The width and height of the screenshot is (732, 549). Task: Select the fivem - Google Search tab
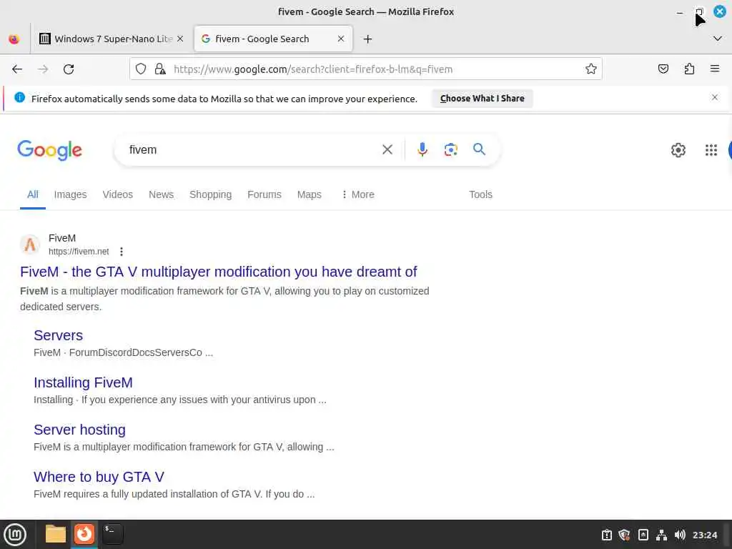273,39
